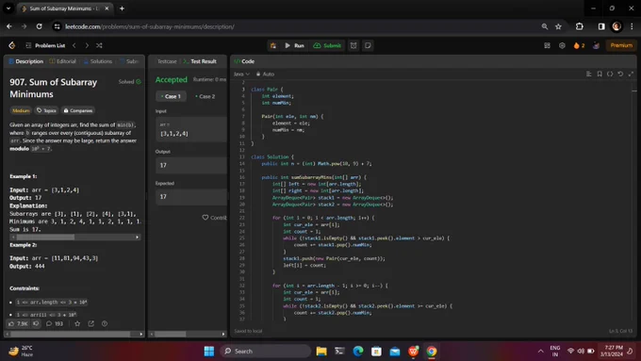This screenshot has width=641, height=361.
Task: Click the Medium difficulty tag
Action: [x=21, y=110]
